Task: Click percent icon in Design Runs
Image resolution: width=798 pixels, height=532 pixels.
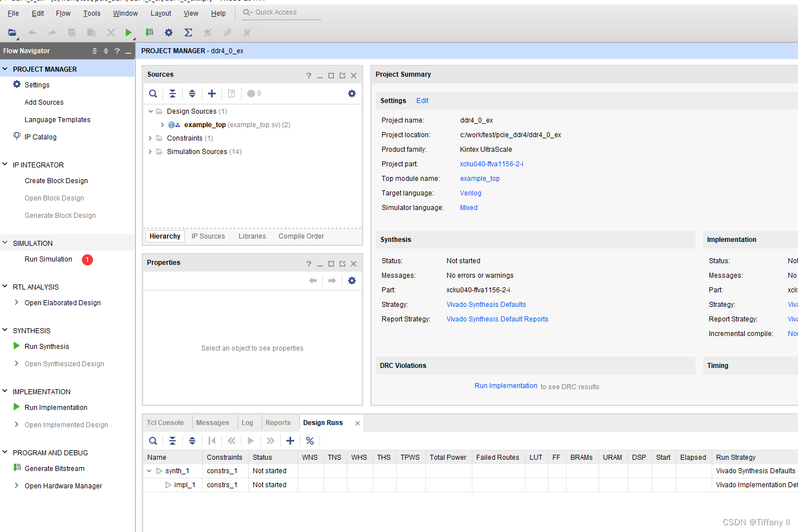Action: click(x=310, y=441)
